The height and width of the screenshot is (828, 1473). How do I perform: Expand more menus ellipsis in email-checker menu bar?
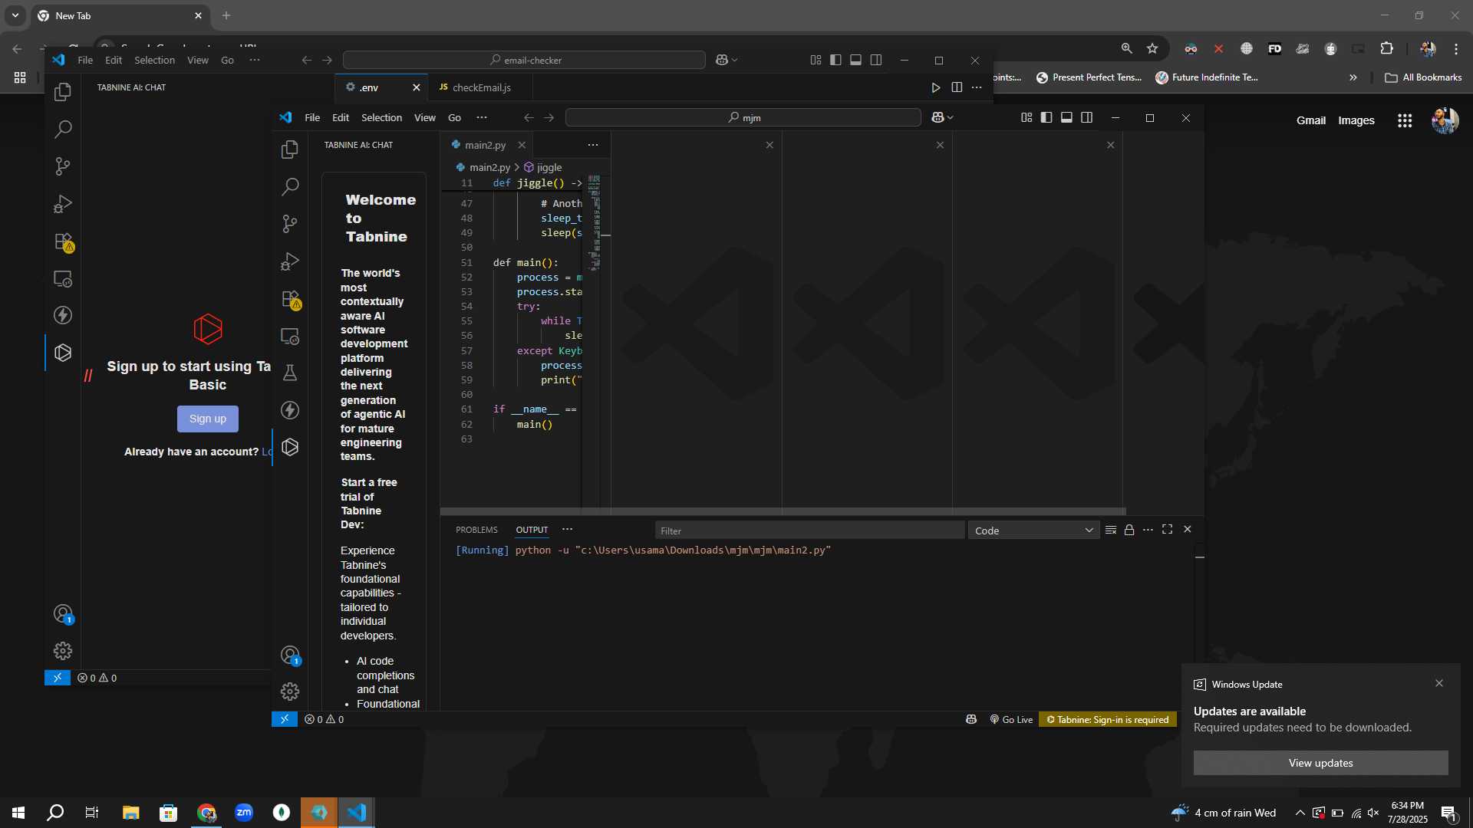pos(255,60)
